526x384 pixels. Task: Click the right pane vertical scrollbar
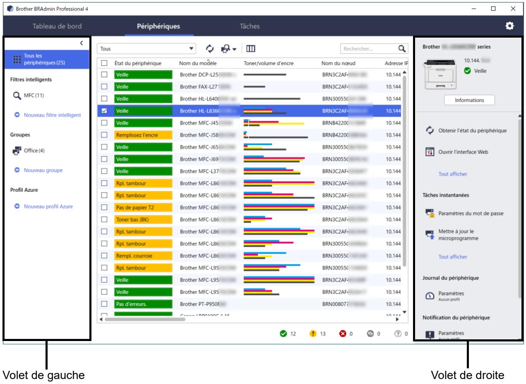point(519,209)
